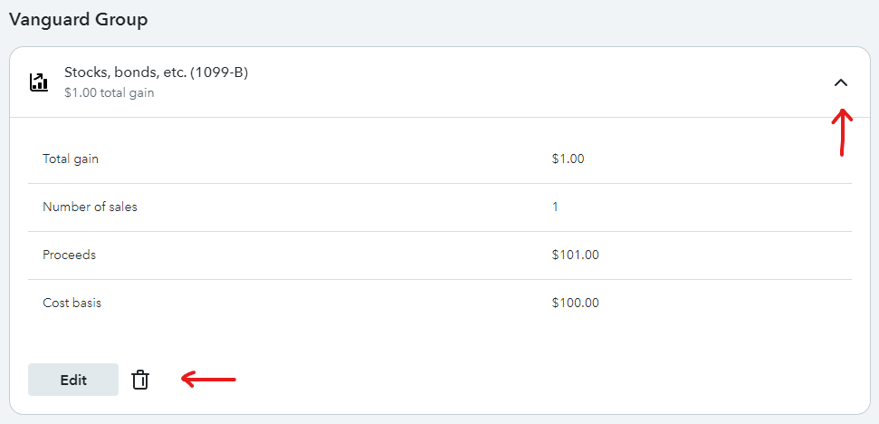This screenshot has height=424, width=879.
Task: Click the red arrow pointing up at chevron
Action: pos(842,131)
